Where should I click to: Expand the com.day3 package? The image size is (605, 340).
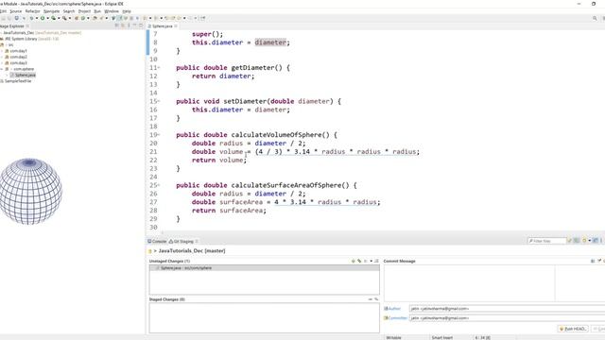point(2,63)
